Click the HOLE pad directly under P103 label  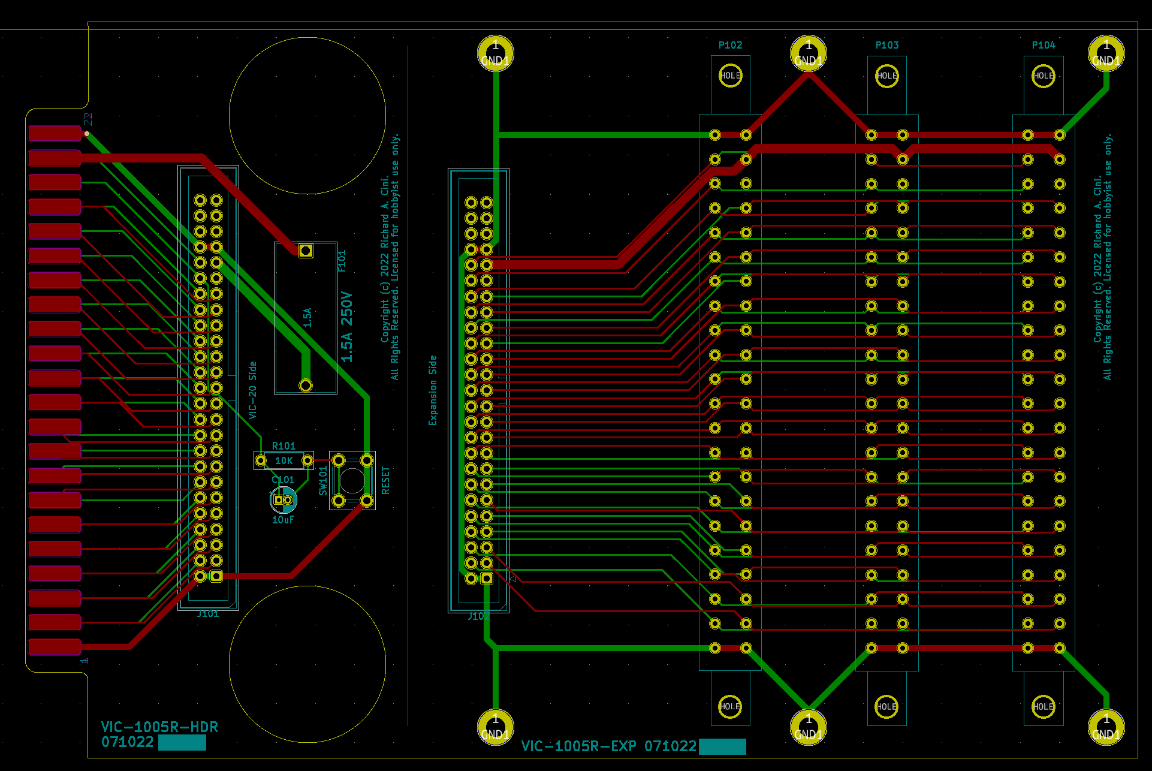pyautogui.click(x=886, y=76)
